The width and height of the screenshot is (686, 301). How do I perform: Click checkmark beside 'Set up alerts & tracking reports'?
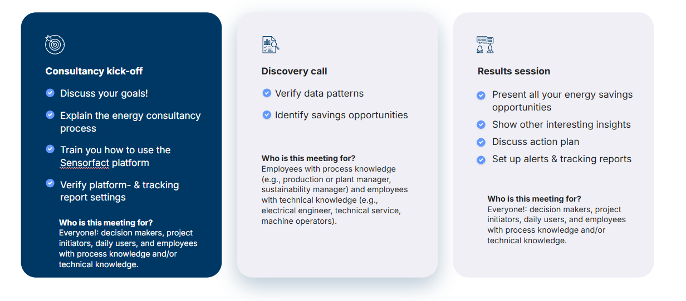(481, 160)
